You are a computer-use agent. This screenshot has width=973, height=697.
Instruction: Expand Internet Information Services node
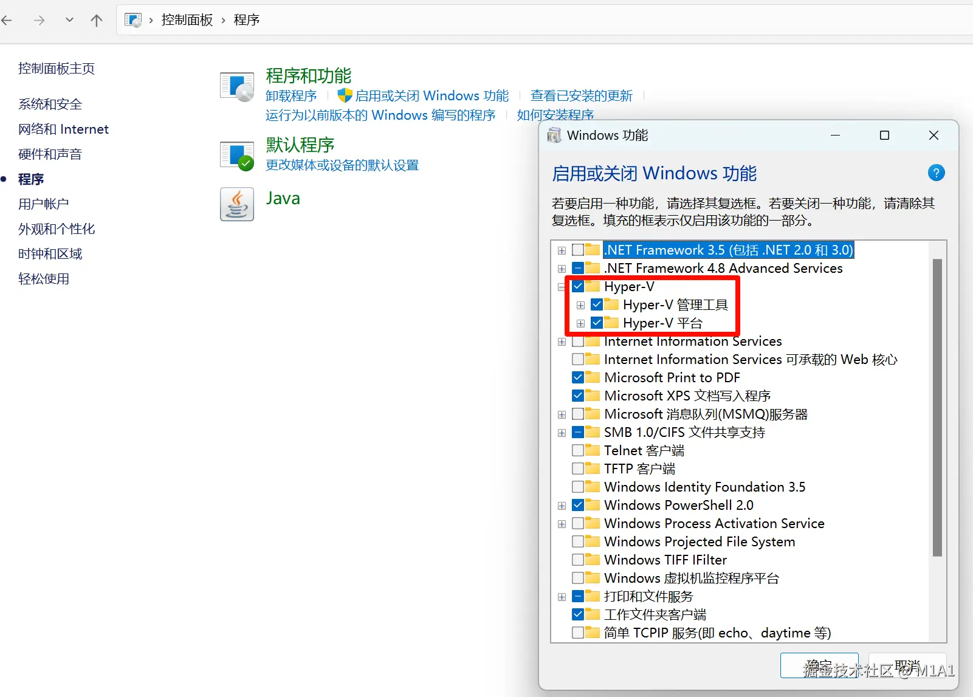click(562, 342)
